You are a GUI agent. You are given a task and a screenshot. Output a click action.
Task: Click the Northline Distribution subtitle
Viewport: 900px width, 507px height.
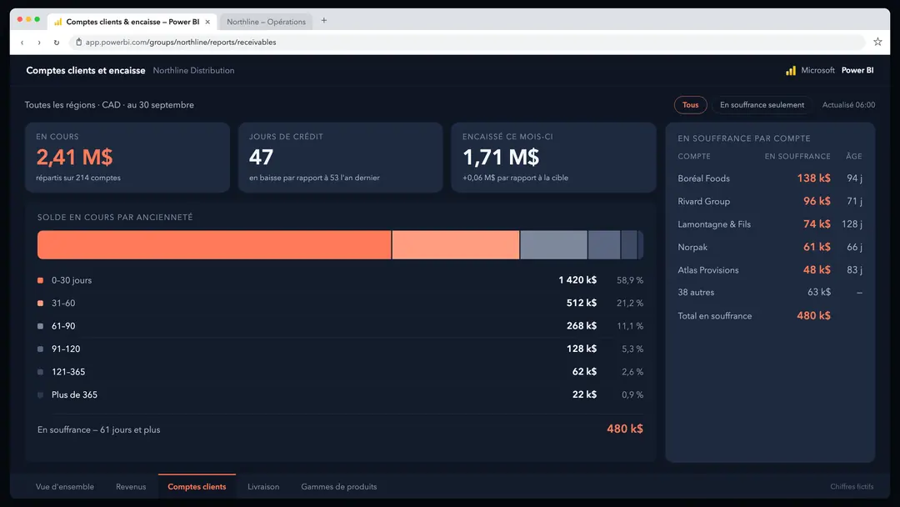coord(193,71)
